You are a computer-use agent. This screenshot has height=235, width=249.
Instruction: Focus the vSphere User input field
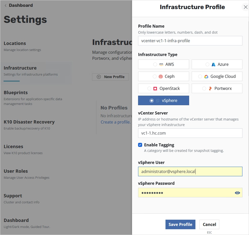pos(190,171)
